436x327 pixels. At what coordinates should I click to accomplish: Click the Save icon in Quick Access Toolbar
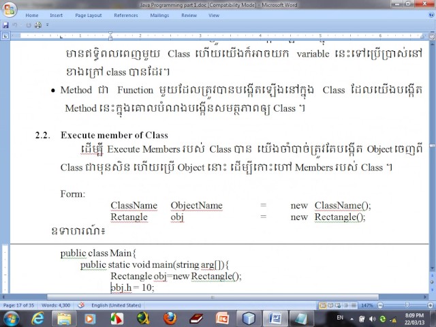tap(5, 25)
